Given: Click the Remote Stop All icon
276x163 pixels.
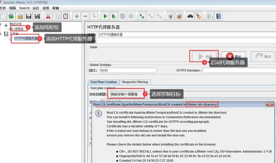Looking at the screenshot, I should click(x=151, y=16).
